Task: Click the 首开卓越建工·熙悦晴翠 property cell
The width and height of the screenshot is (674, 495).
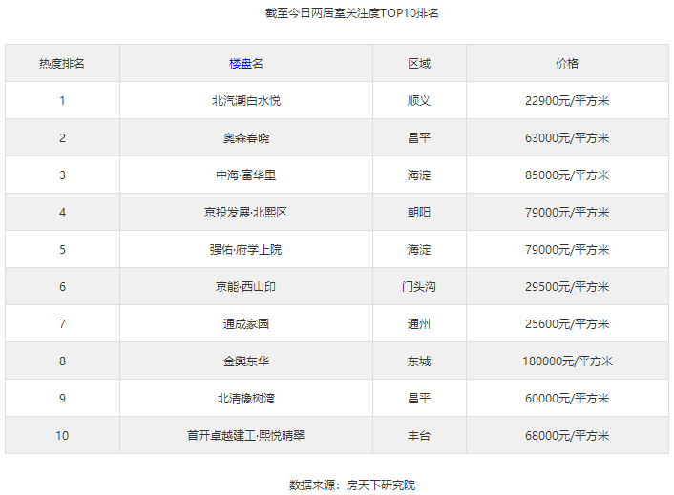Action: pos(246,436)
